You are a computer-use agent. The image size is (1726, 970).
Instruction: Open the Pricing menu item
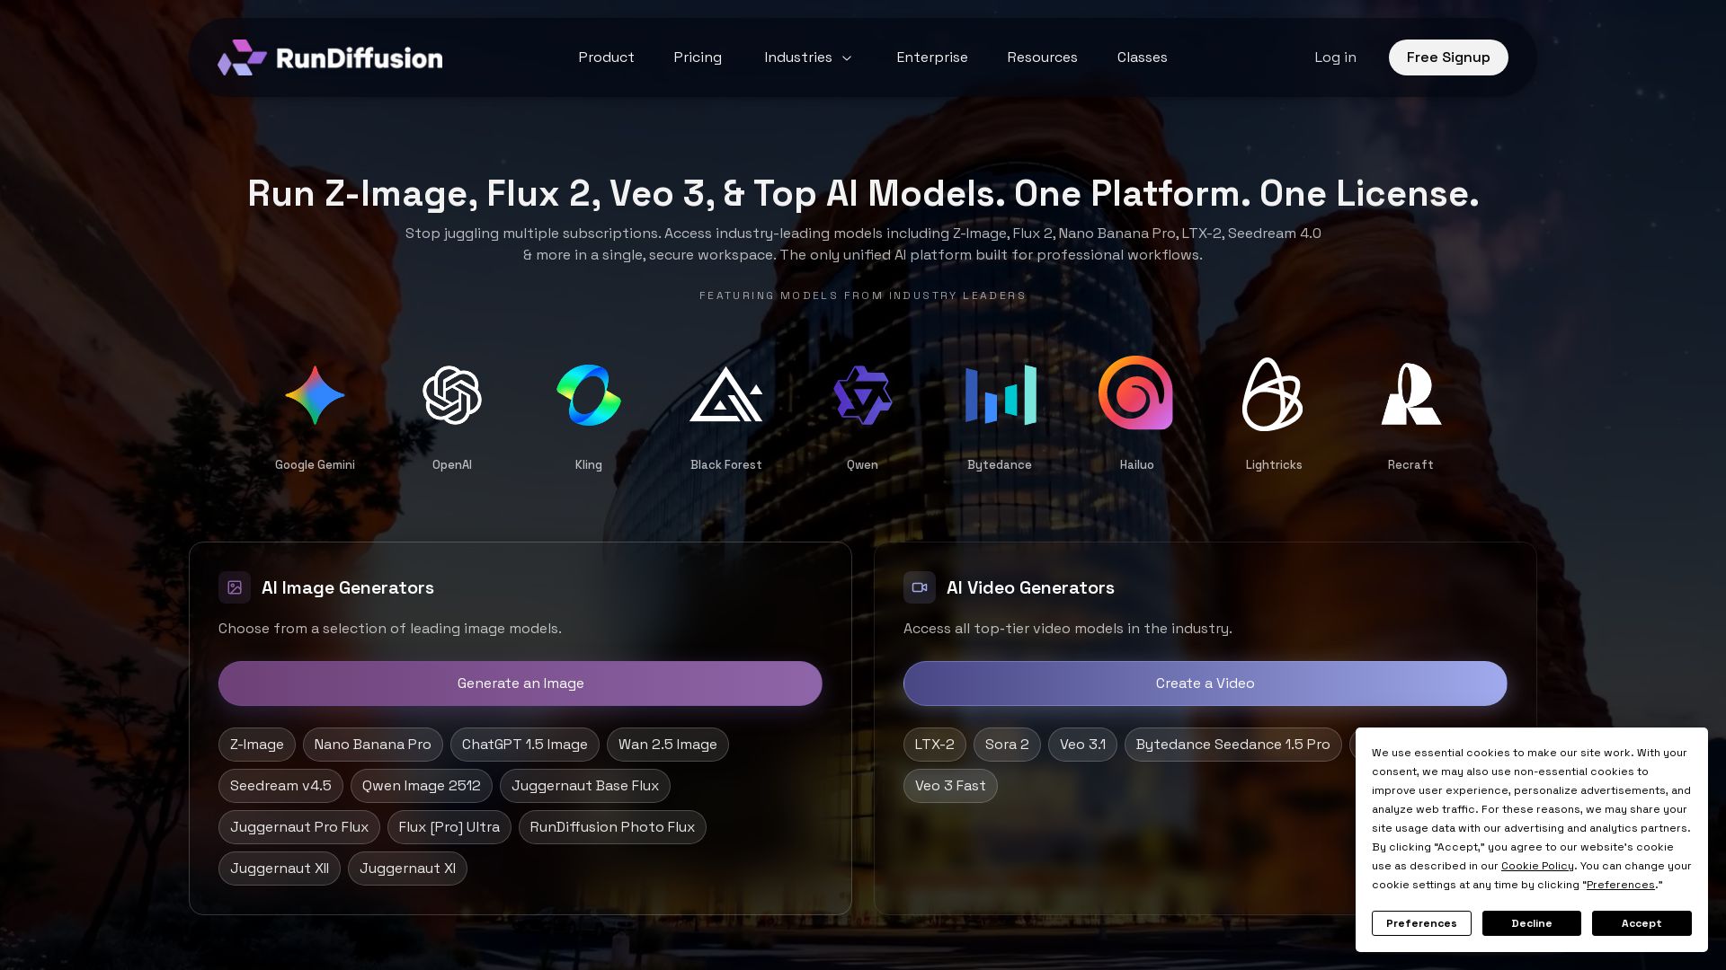click(x=698, y=57)
